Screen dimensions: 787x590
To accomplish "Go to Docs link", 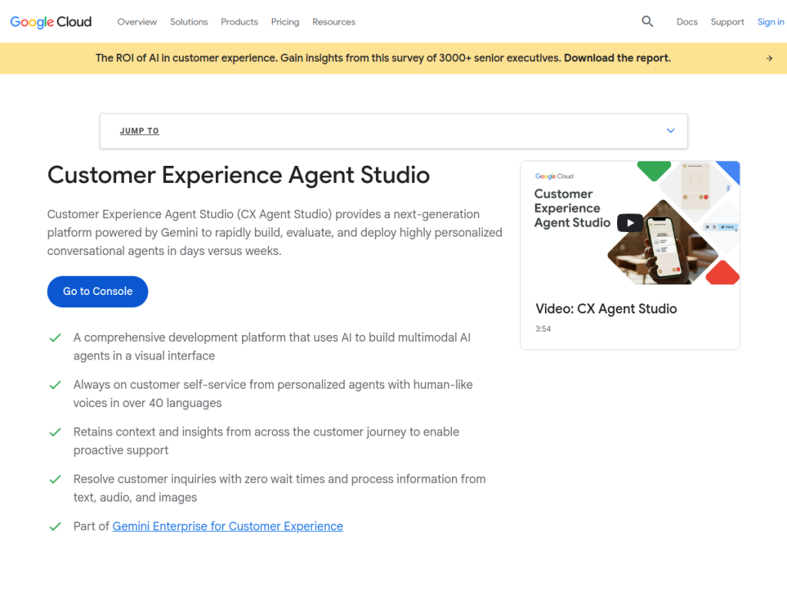I will coord(687,22).
